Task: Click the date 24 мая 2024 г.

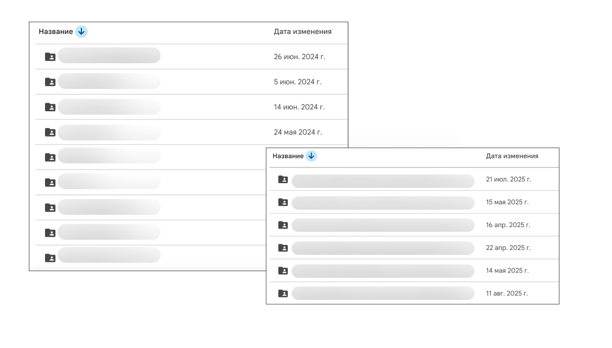Action: [x=297, y=133]
